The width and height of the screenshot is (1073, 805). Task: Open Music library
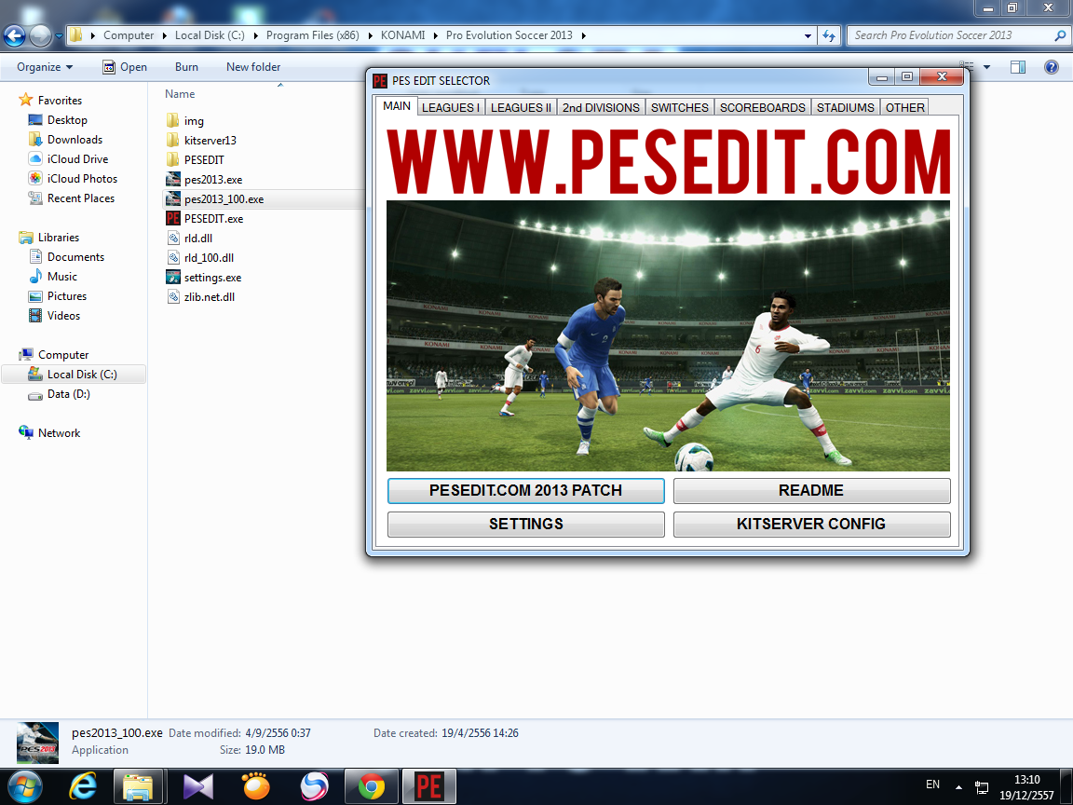tap(61, 277)
